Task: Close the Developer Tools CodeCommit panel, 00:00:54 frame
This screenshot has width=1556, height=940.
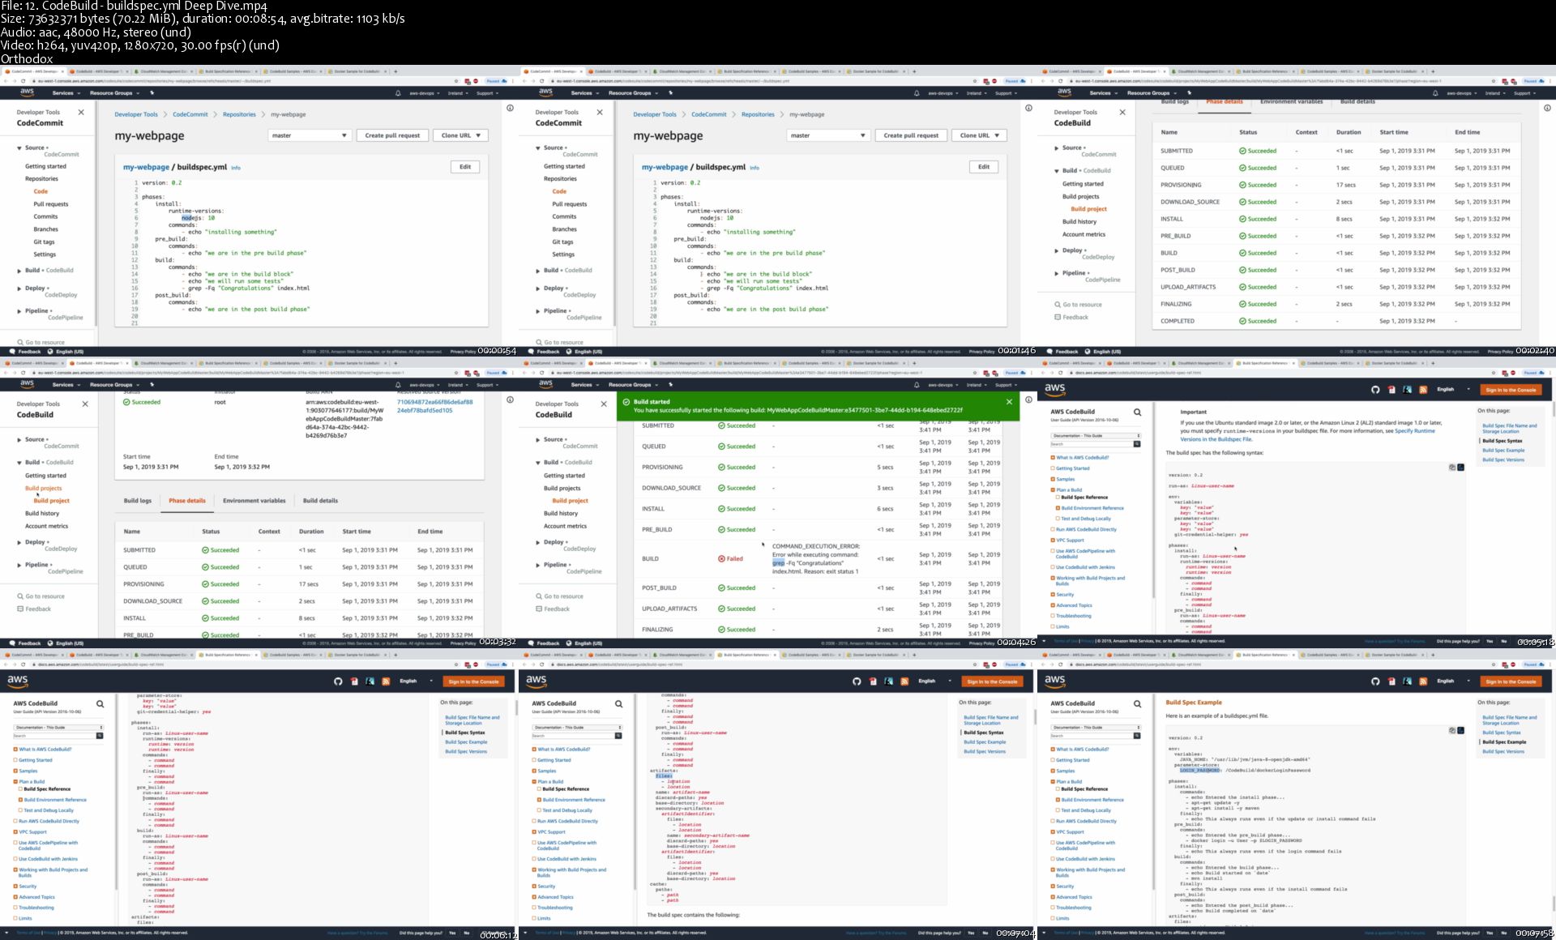Action: (x=81, y=113)
